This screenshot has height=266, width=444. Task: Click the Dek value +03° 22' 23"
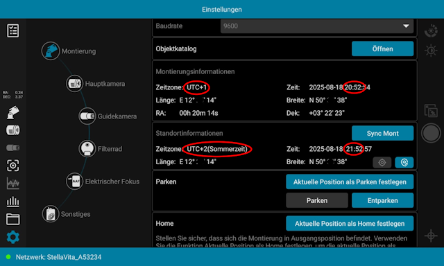coord(327,113)
